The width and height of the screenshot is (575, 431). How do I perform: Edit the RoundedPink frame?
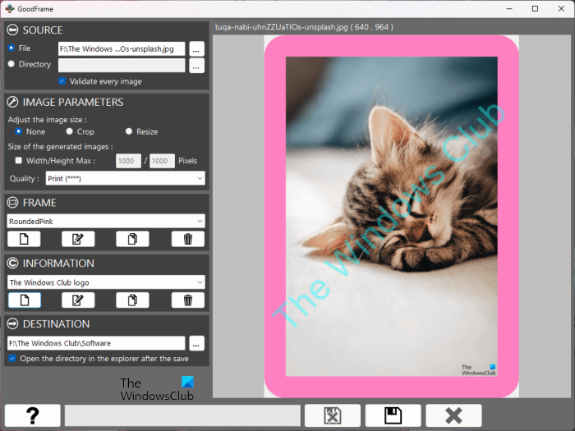click(x=78, y=239)
